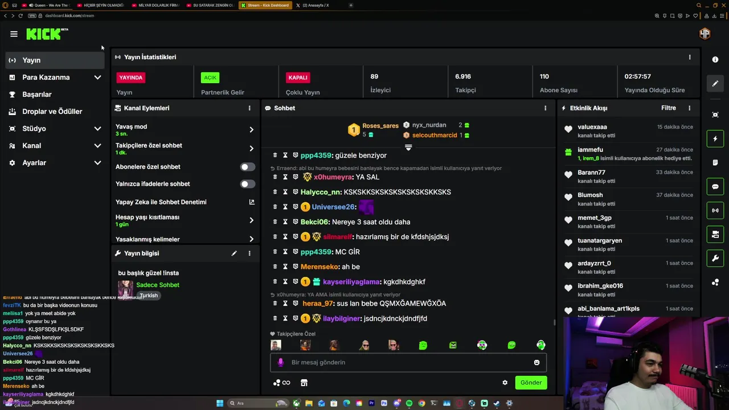
Task: Open the Yayın İstatistikleri three-dot menu
Action: tap(690, 57)
